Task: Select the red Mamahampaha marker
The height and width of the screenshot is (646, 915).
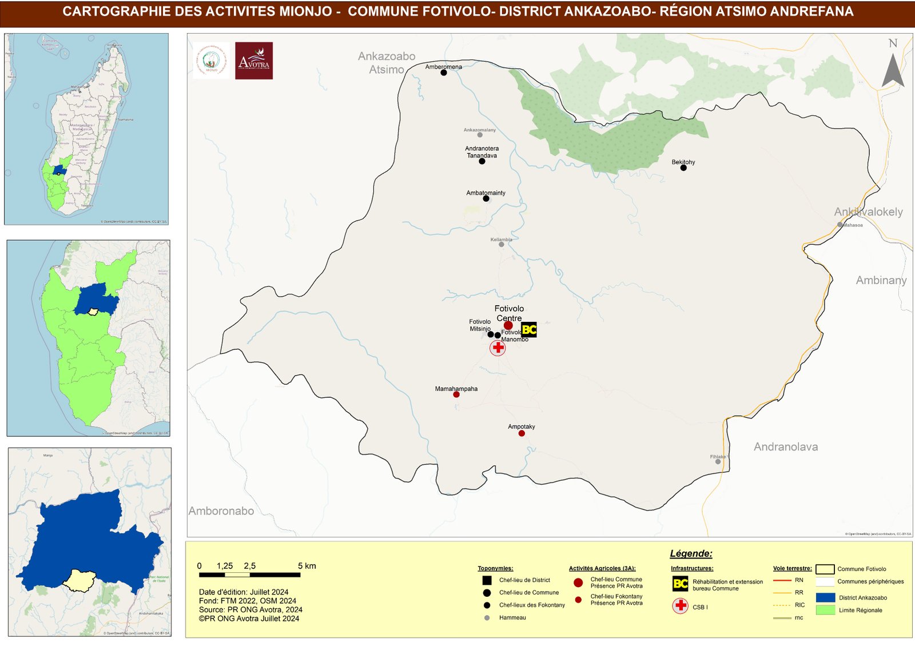Action: 456,394
